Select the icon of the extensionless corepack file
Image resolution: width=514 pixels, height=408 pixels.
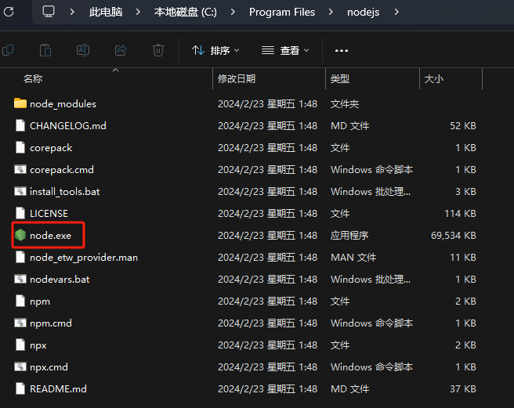point(20,147)
